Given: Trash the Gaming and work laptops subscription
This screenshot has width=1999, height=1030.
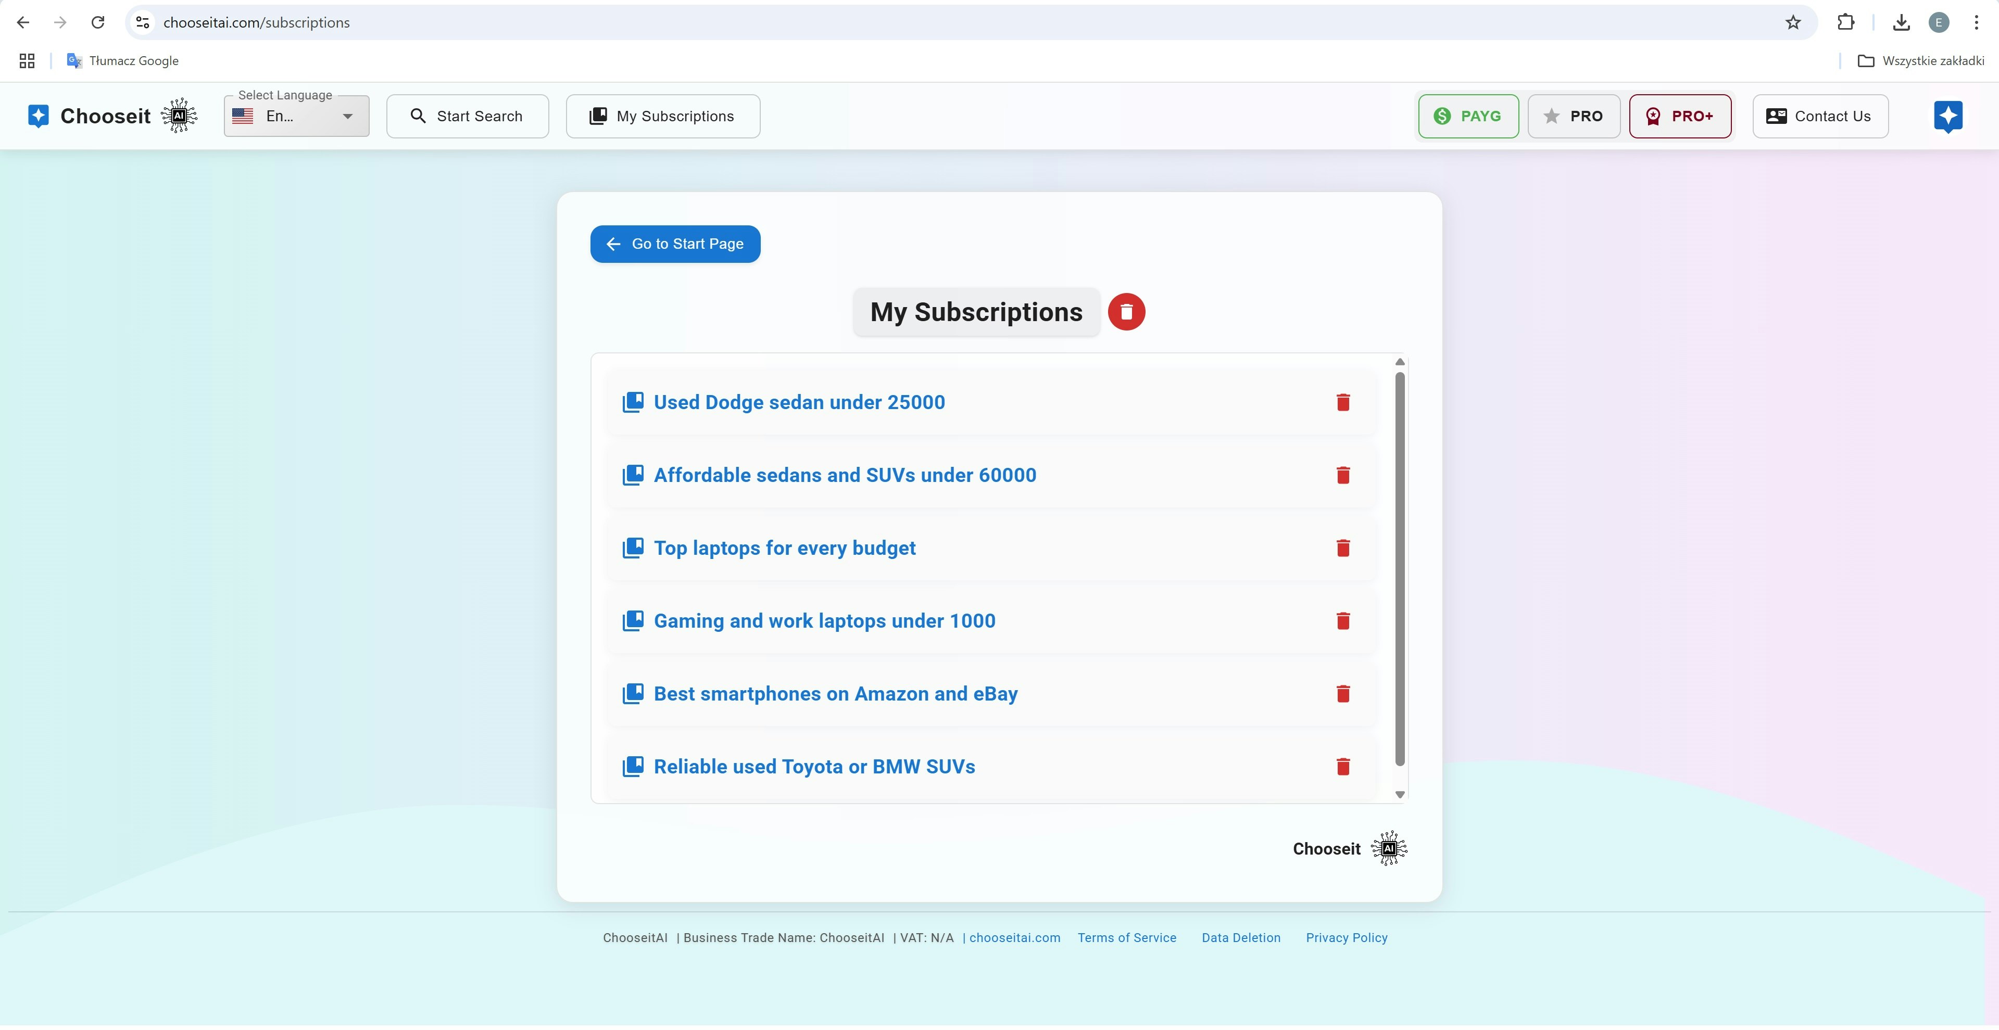Looking at the screenshot, I should 1342,621.
